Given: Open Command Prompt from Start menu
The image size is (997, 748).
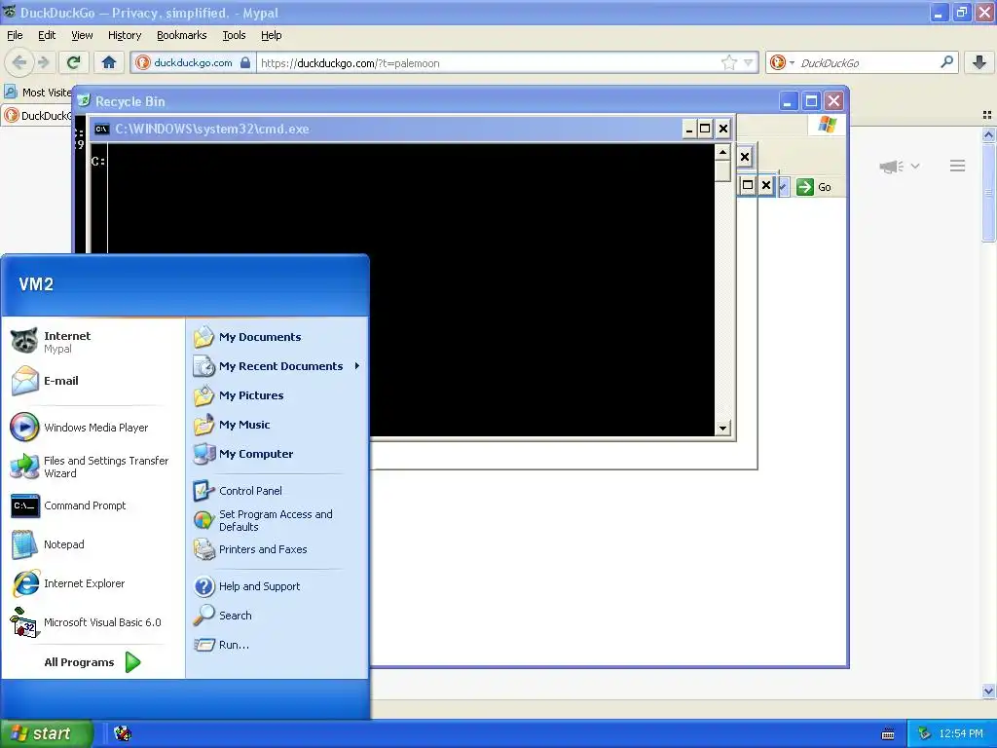Looking at the screenshot, I should (x=92, y=505).
